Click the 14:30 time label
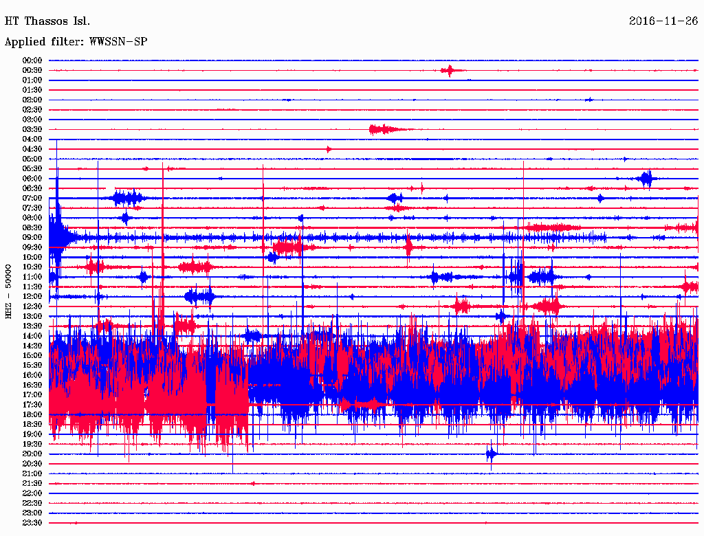The image size is (704, 536). [32, 346]
